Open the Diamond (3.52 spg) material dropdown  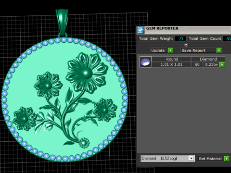coord(167,159)
